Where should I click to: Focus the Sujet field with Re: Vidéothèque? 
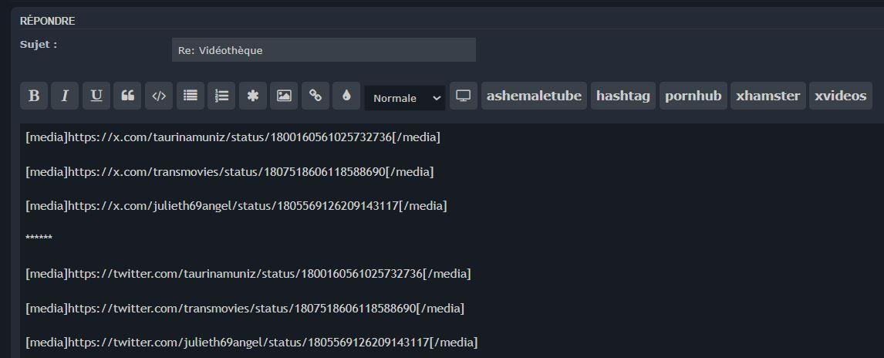coord(323,50)
